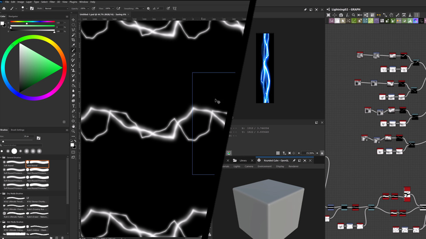The height and width of the screenshot is (239, 426).
Task: Open the Filter menu
Action: (x=52, y=2)
